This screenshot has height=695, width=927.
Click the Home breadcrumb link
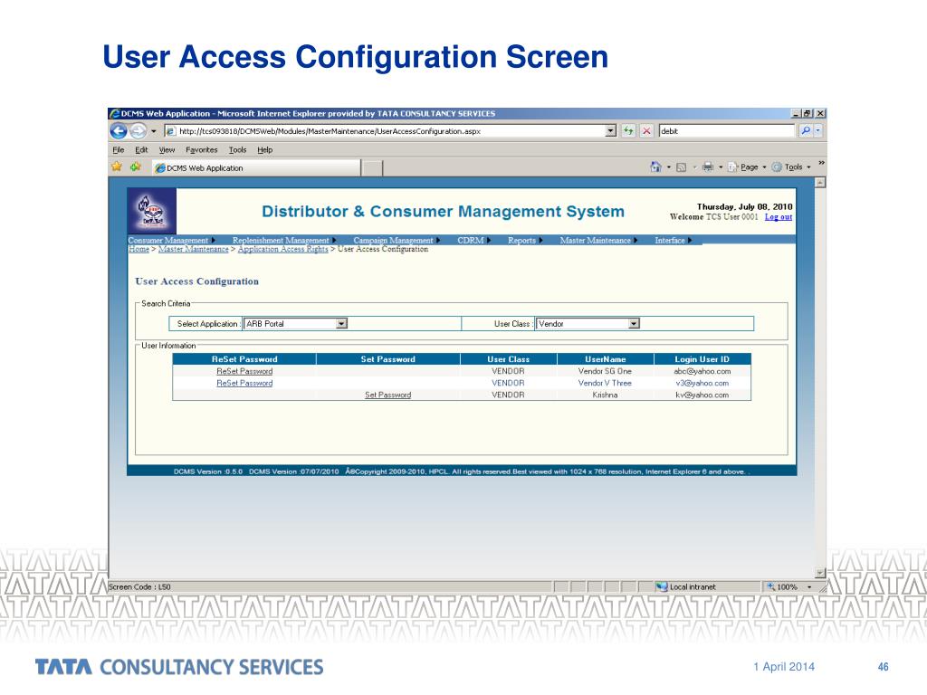point(139,249)
